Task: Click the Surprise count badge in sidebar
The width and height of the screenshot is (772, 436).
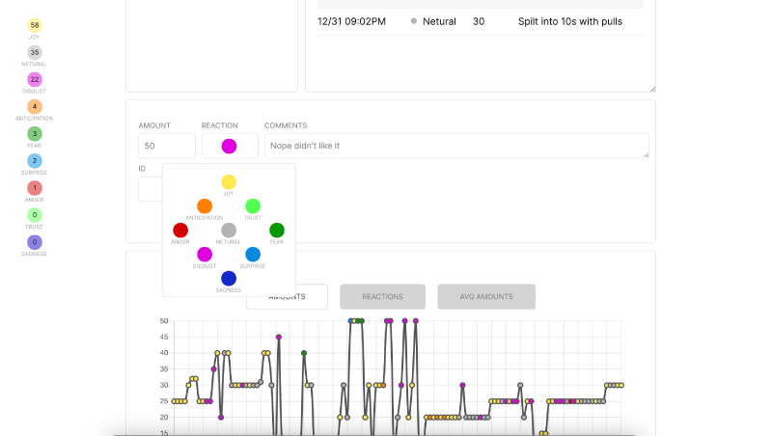Action: point(35,161)
